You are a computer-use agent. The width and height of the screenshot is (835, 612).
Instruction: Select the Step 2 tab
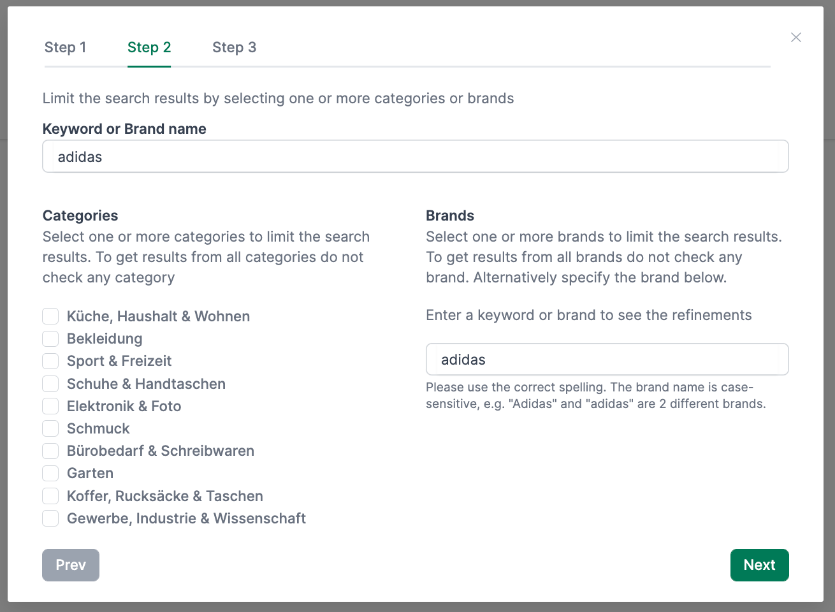(149, 47)
